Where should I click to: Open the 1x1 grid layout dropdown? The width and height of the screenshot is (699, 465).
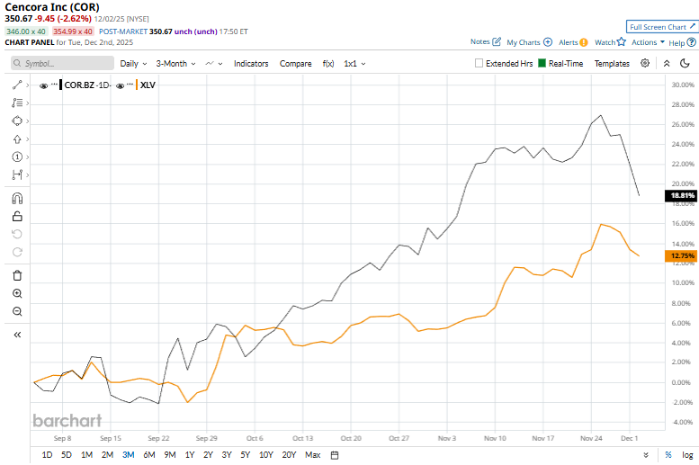pos(354,64)
